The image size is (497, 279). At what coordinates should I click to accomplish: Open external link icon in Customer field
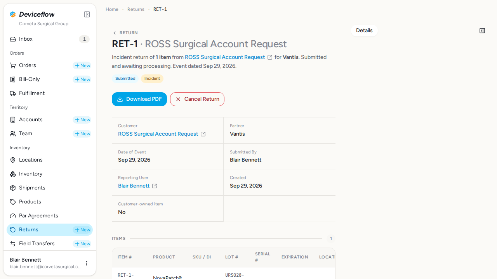point(203,134)
